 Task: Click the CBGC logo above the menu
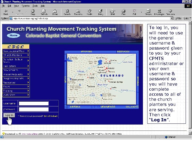click(16, 47)
